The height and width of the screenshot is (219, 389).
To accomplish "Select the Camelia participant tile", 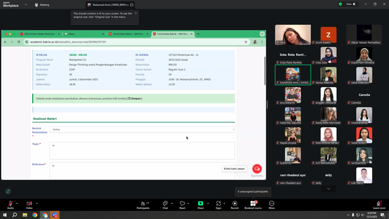I will pos(364,95).
